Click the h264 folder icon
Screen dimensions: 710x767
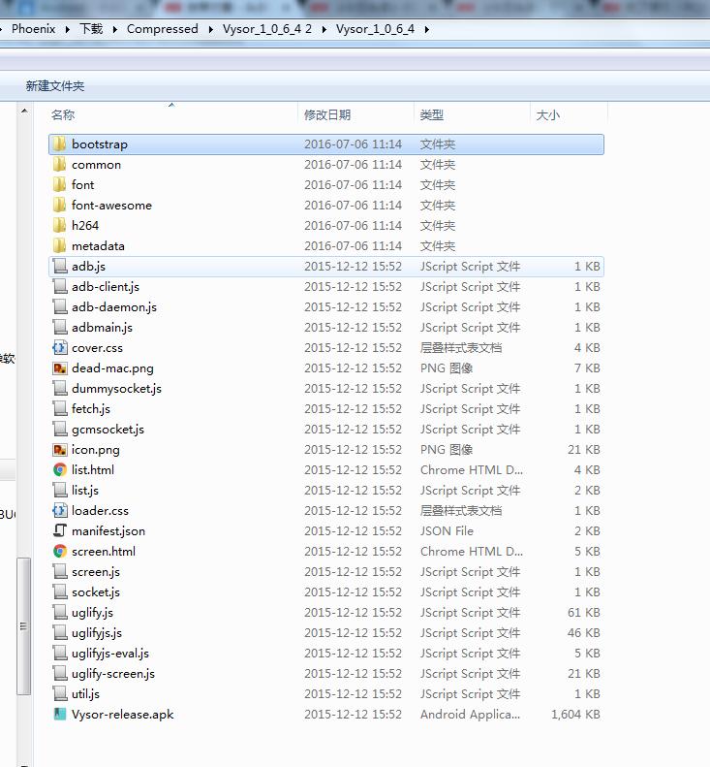(x=60, y=226)
